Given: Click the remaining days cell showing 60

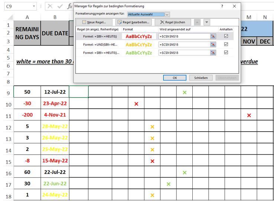Looking at the screenshot, I should pyautogui.click(x=27, y=172).
